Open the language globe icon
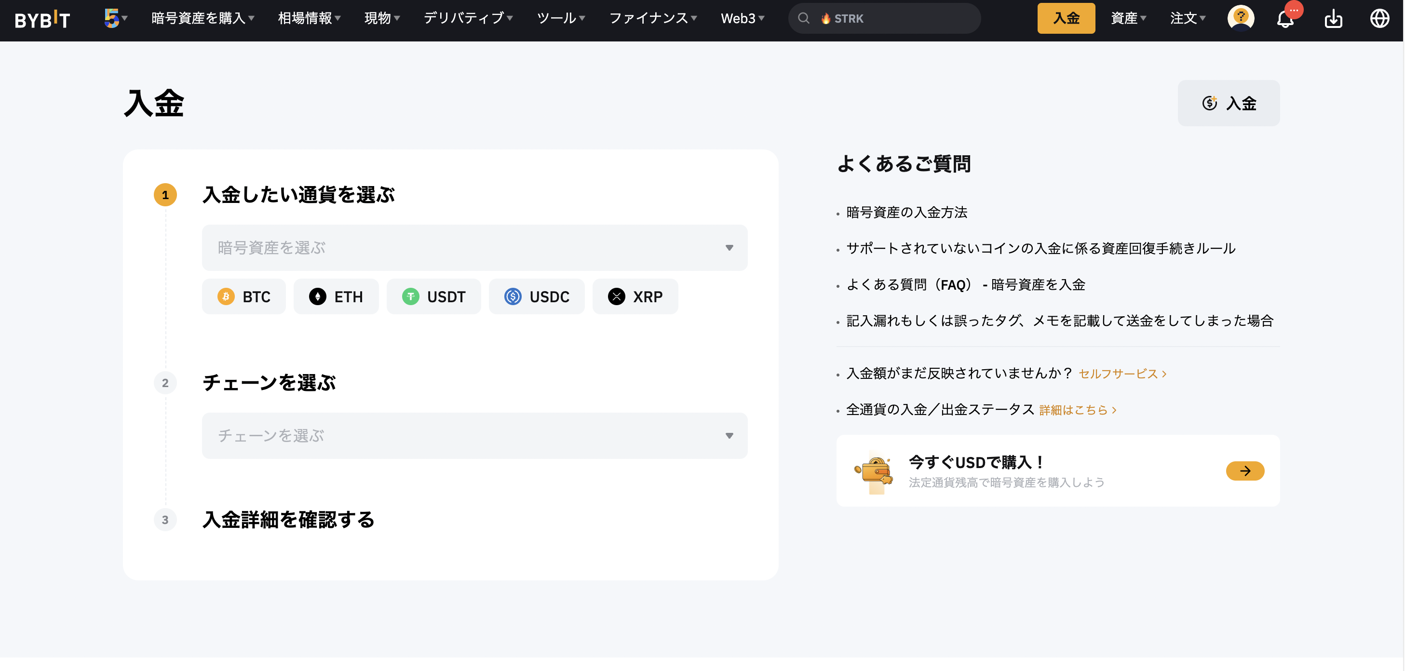The image size is (1405, 671). click(1379, 18)
